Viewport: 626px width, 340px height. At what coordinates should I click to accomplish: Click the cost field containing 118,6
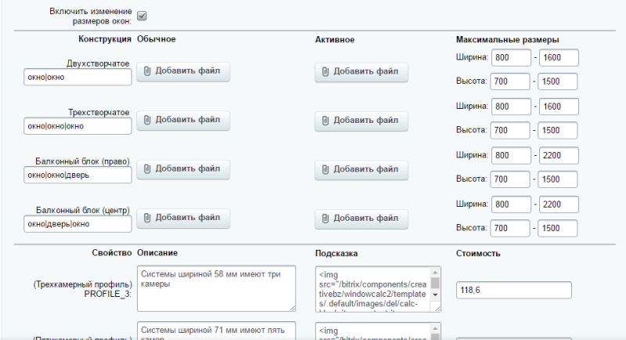pos(513,289)
